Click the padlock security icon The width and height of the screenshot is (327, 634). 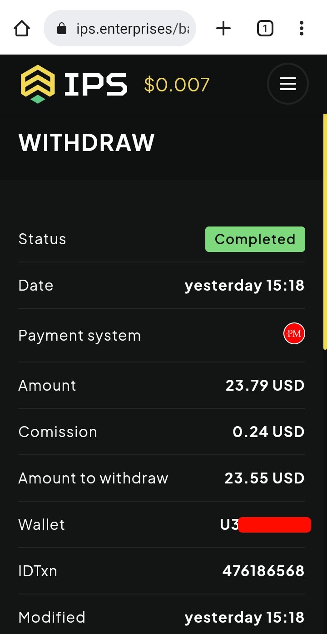point(61,29)
